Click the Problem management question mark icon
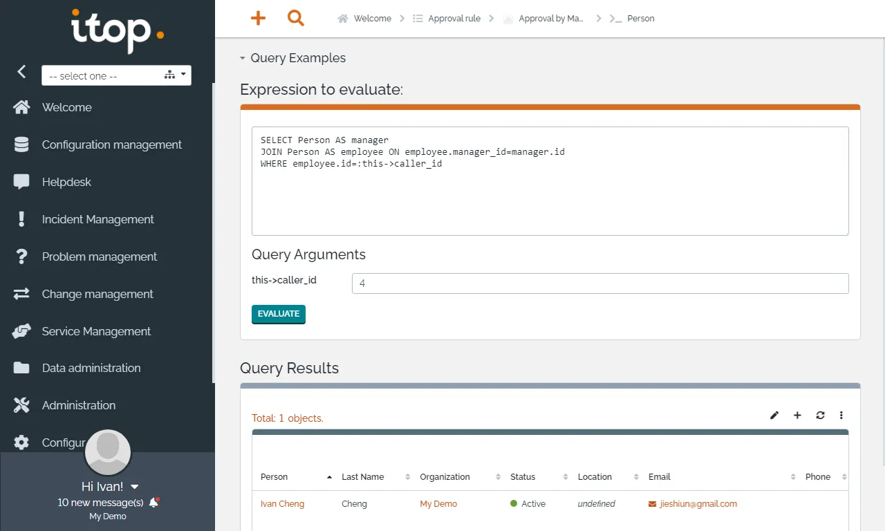This screenshot has width=885, height=531. [21, 257]
